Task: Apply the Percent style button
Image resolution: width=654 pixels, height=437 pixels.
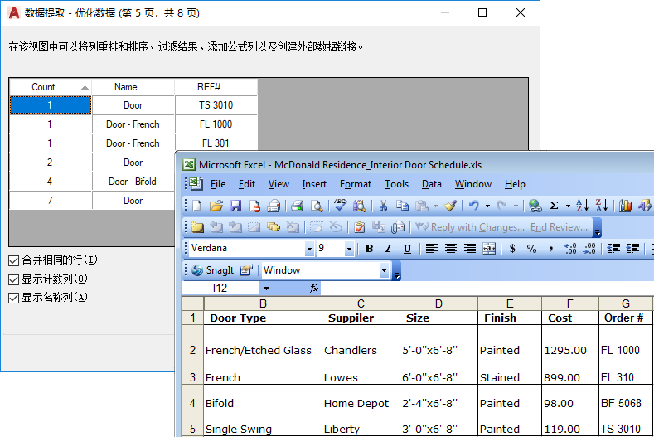Action: point(531,249)
